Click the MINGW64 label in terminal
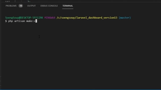Viewport: 161px width, 90px height. (x=50, y=18)
